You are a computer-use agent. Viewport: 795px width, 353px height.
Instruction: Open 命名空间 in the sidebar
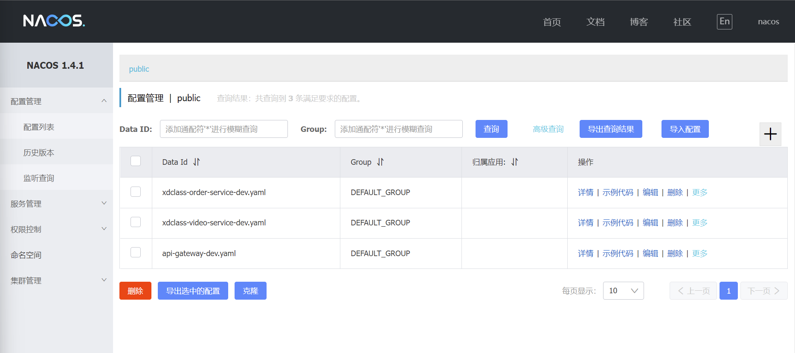coord(56,255)
